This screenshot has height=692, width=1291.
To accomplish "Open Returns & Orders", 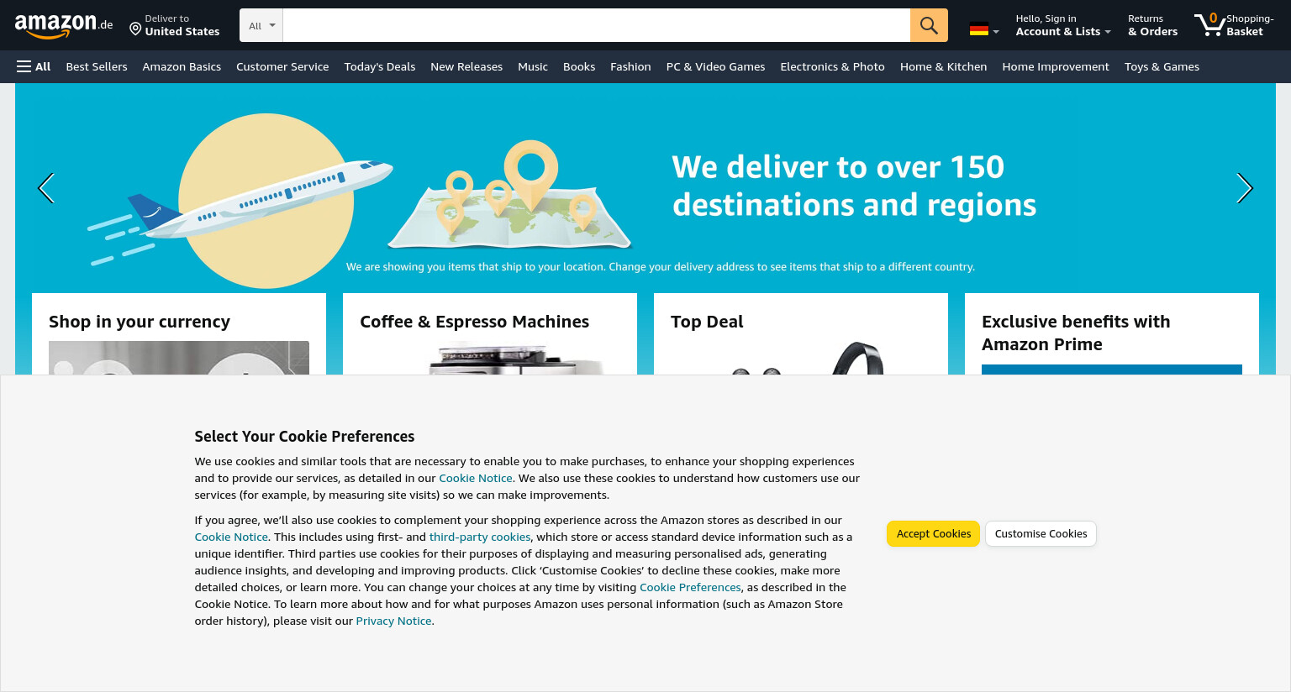I will pos(1152,25).
